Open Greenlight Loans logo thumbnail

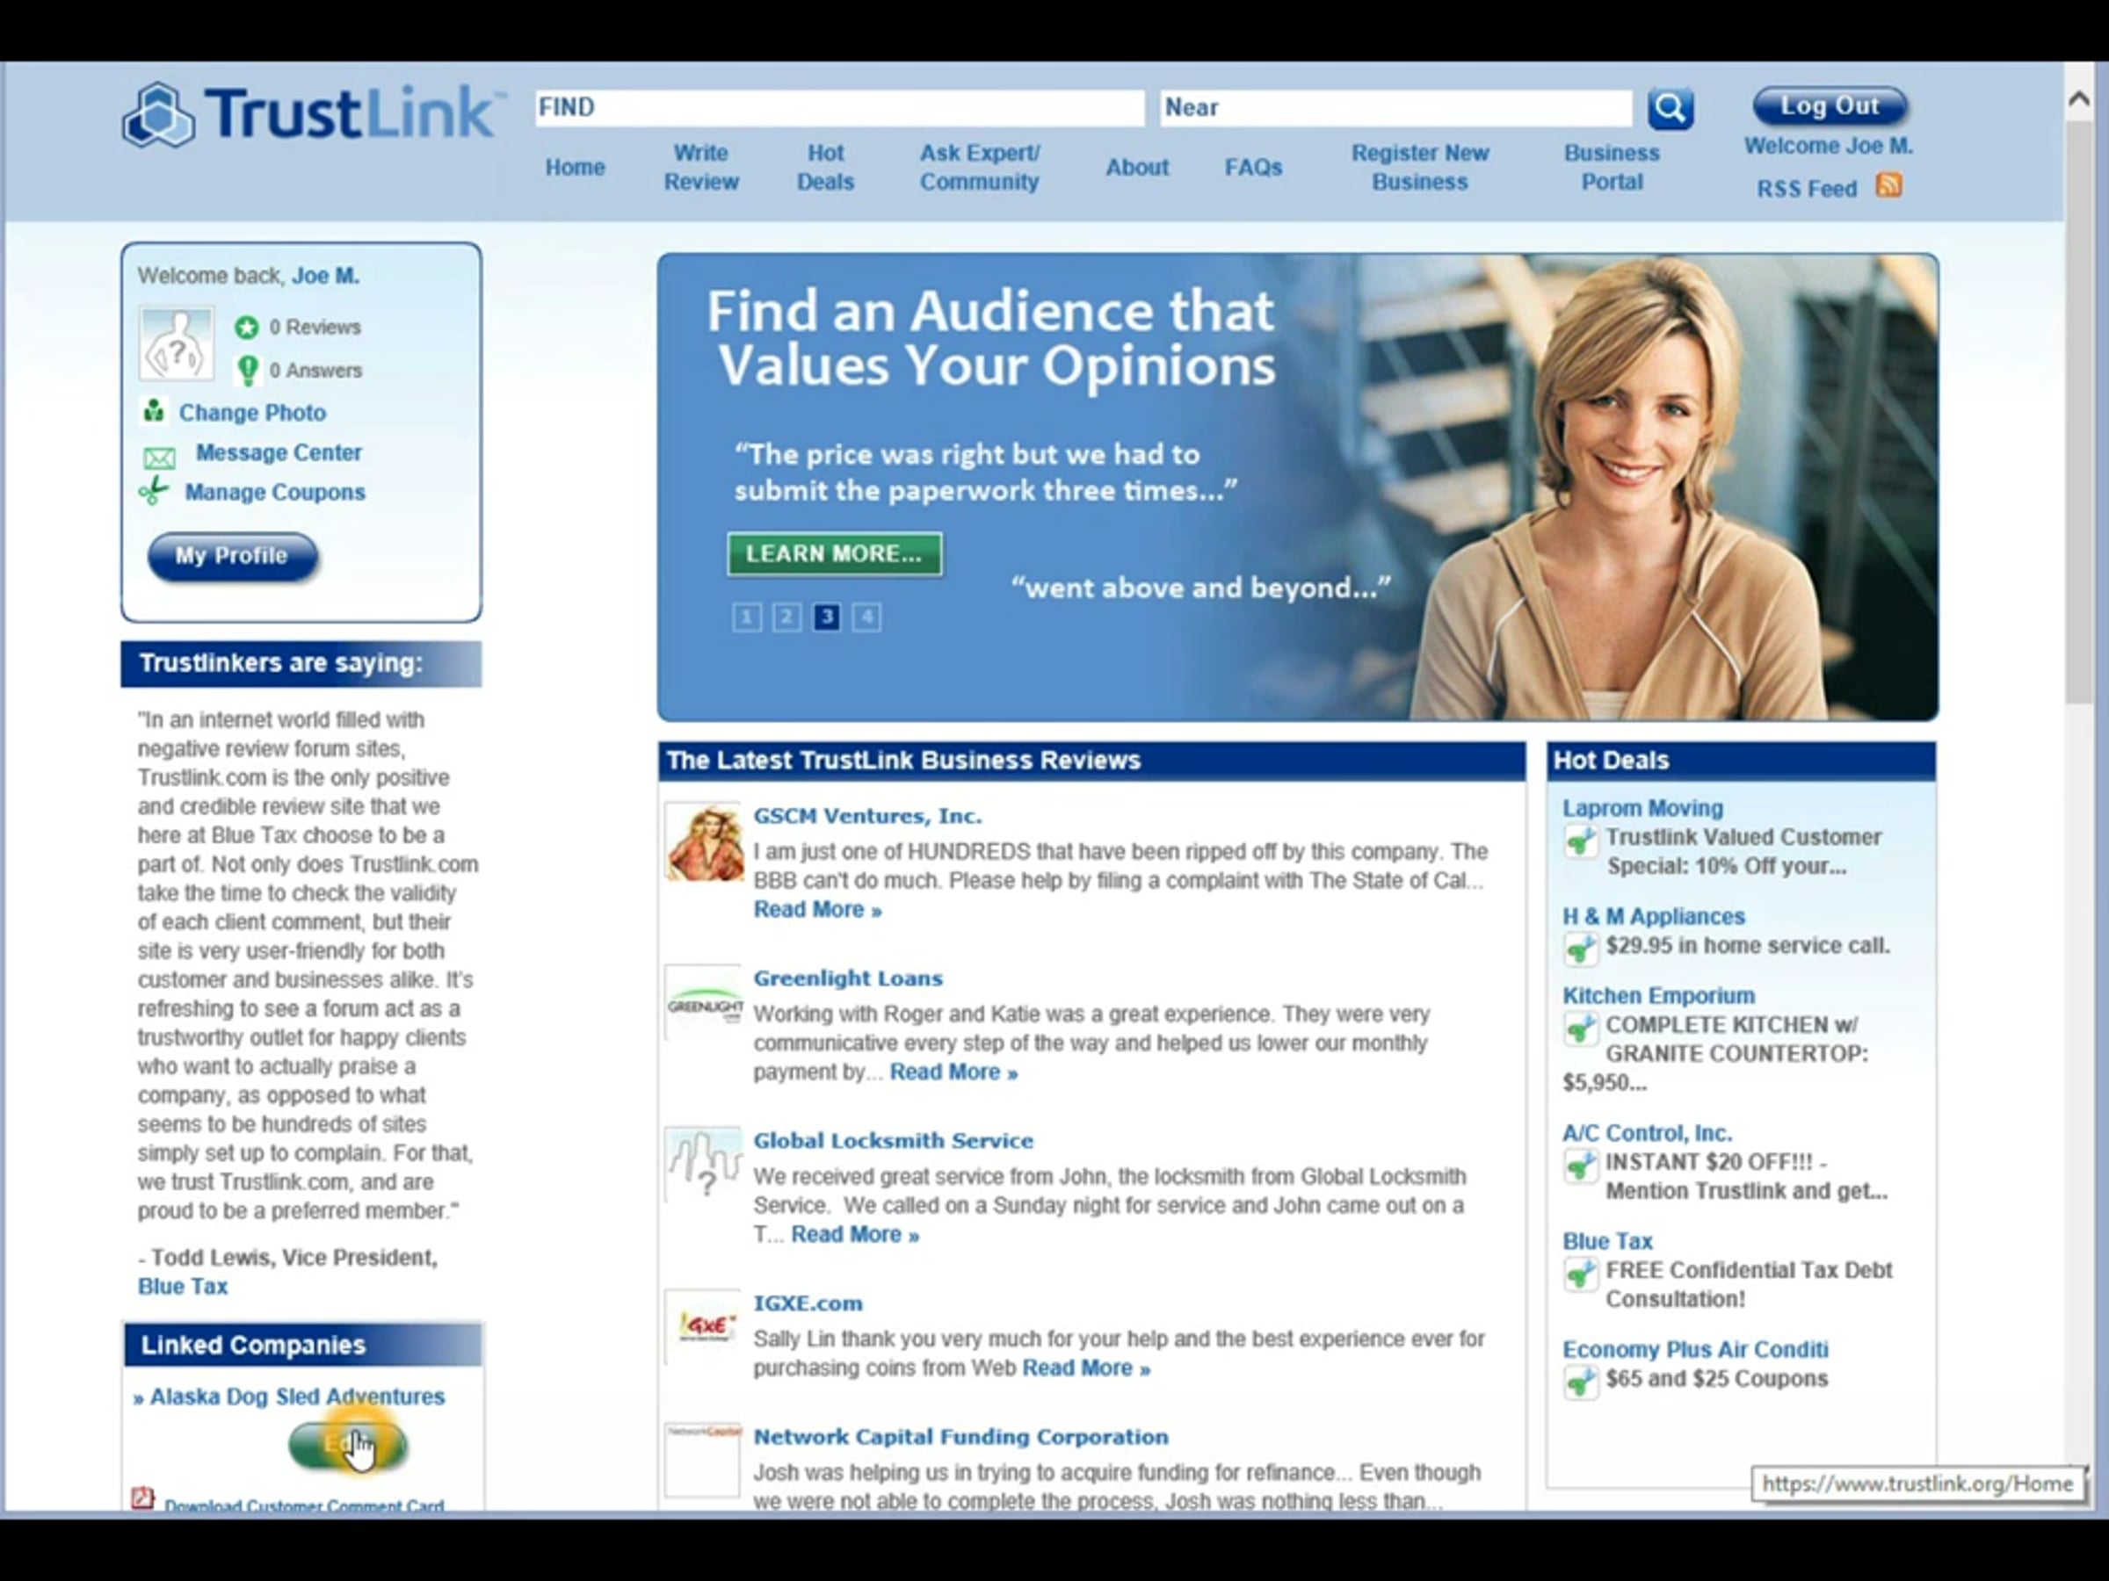[704, 1003]
